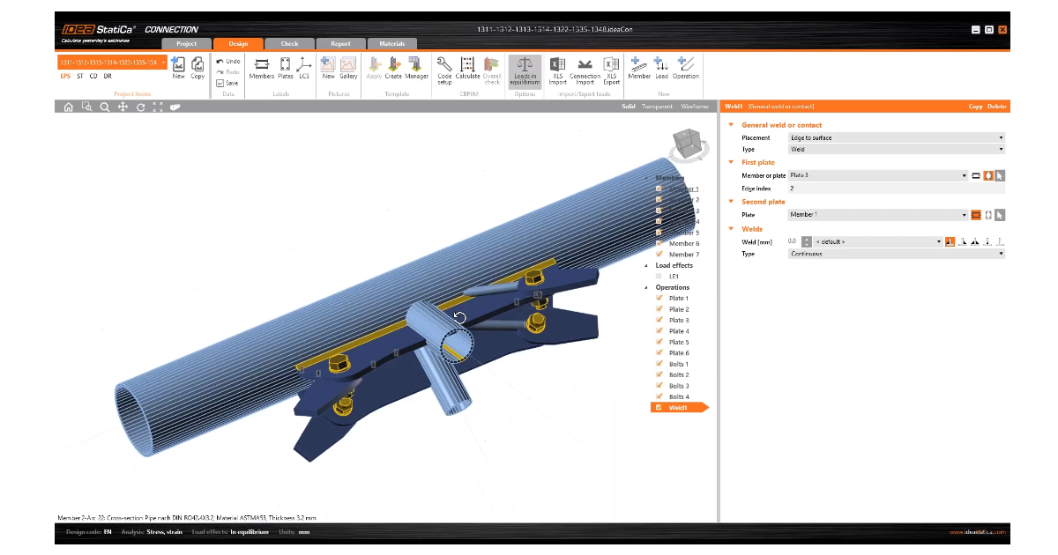1058x555 pixels.
Task: Add a new Operation
Action: click(x=685, y=68)
